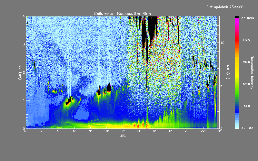Click the '<= 0.0' colorbar minimum label
This screenshot has height=161, width=258.
248,128
